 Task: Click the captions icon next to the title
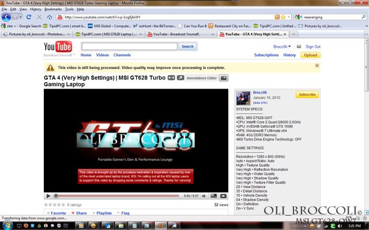[x=171, y=78]
